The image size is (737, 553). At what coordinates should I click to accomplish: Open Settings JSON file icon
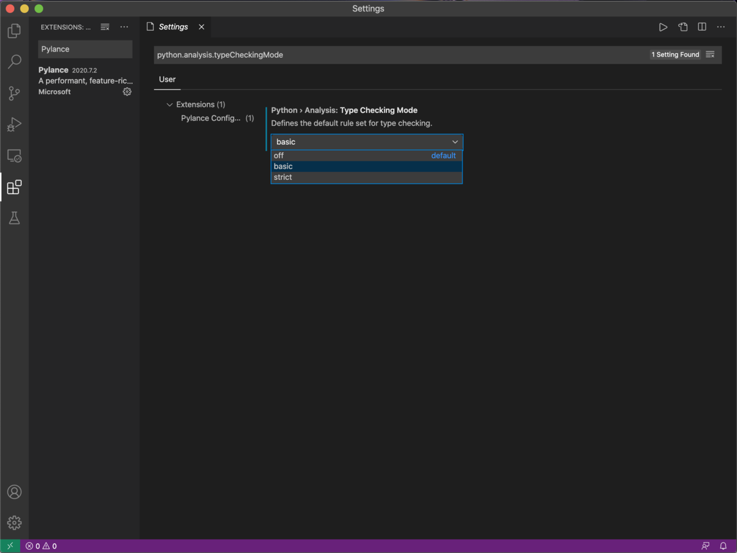click(683, 27)
